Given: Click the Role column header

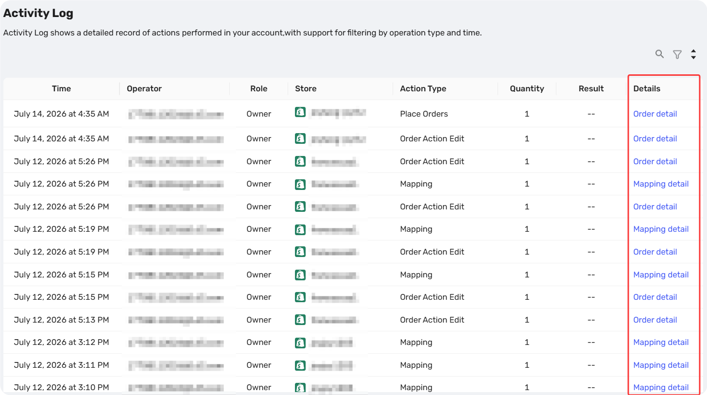Looking at the screenshot, I should (259, 88).
